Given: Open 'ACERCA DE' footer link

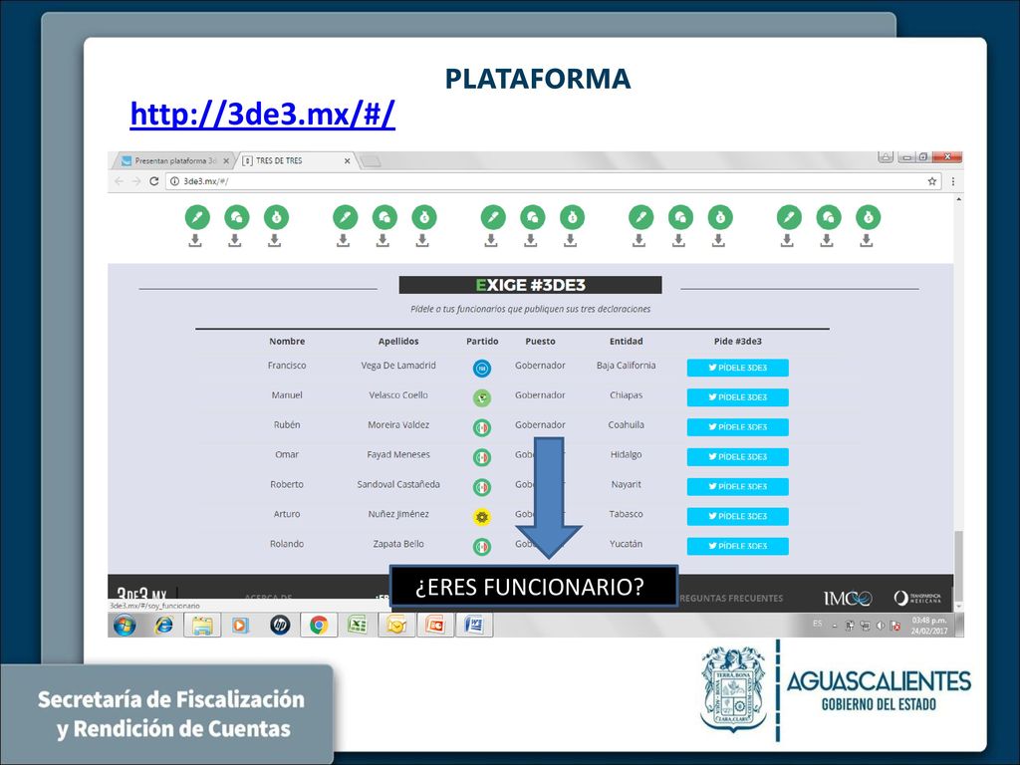Looking at the screenshot, I should pyautogui.click(x=269, y=598).
